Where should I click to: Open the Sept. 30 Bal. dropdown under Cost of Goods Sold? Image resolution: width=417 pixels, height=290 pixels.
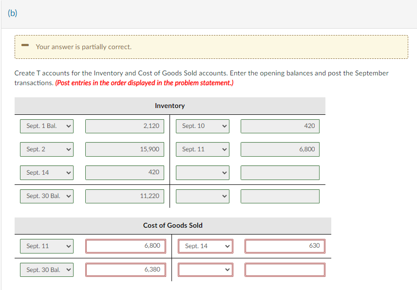click(x=46, y=269)
